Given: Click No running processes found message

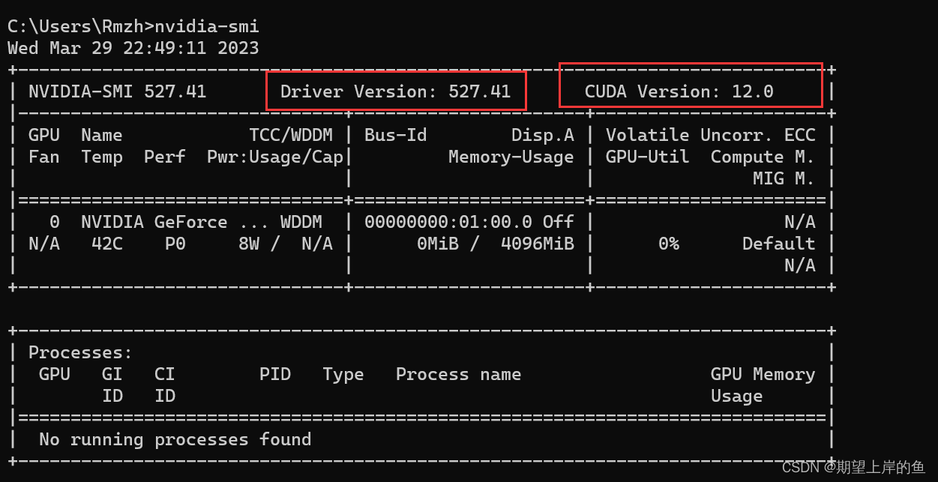Looking at the screenshot, I should [175, 439].
